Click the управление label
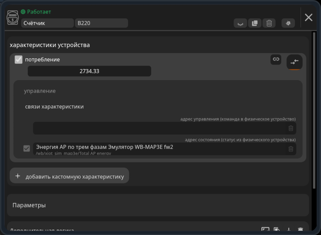The width and height of the screenshot is (321, 235). (40, 91)
